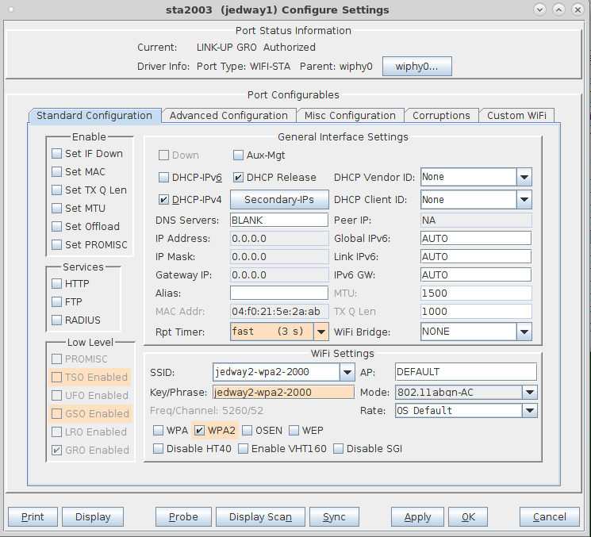Cancel the configure dialog
591x537 pixels.
point(549,516)
